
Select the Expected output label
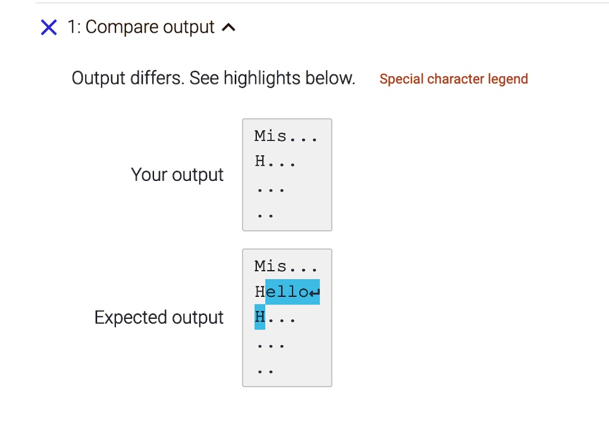coord(159,317)
